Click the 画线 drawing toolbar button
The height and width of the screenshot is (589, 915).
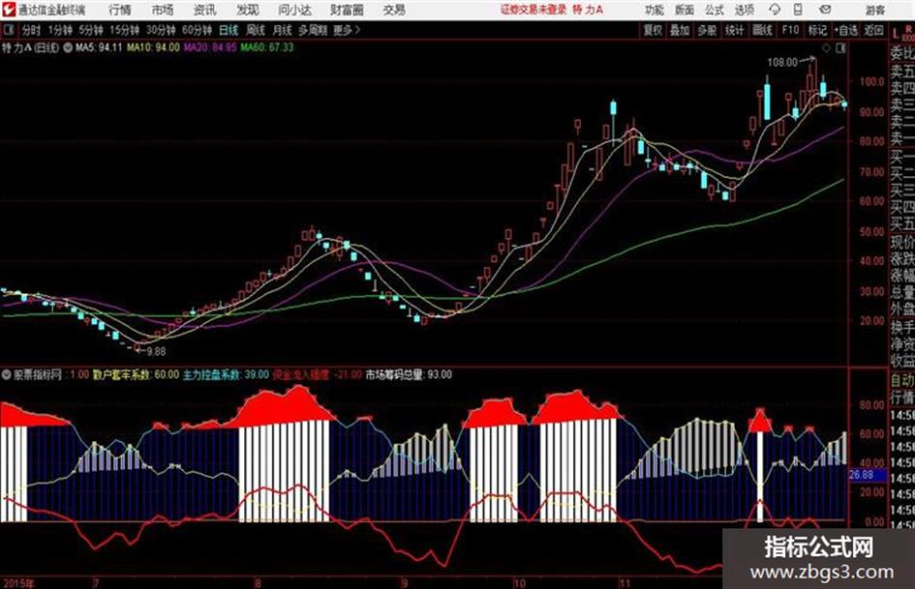click(x=763, y=30)
